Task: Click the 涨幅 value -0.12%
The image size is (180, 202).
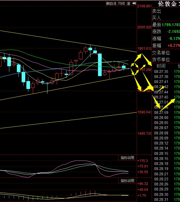Action: (174, 38)
